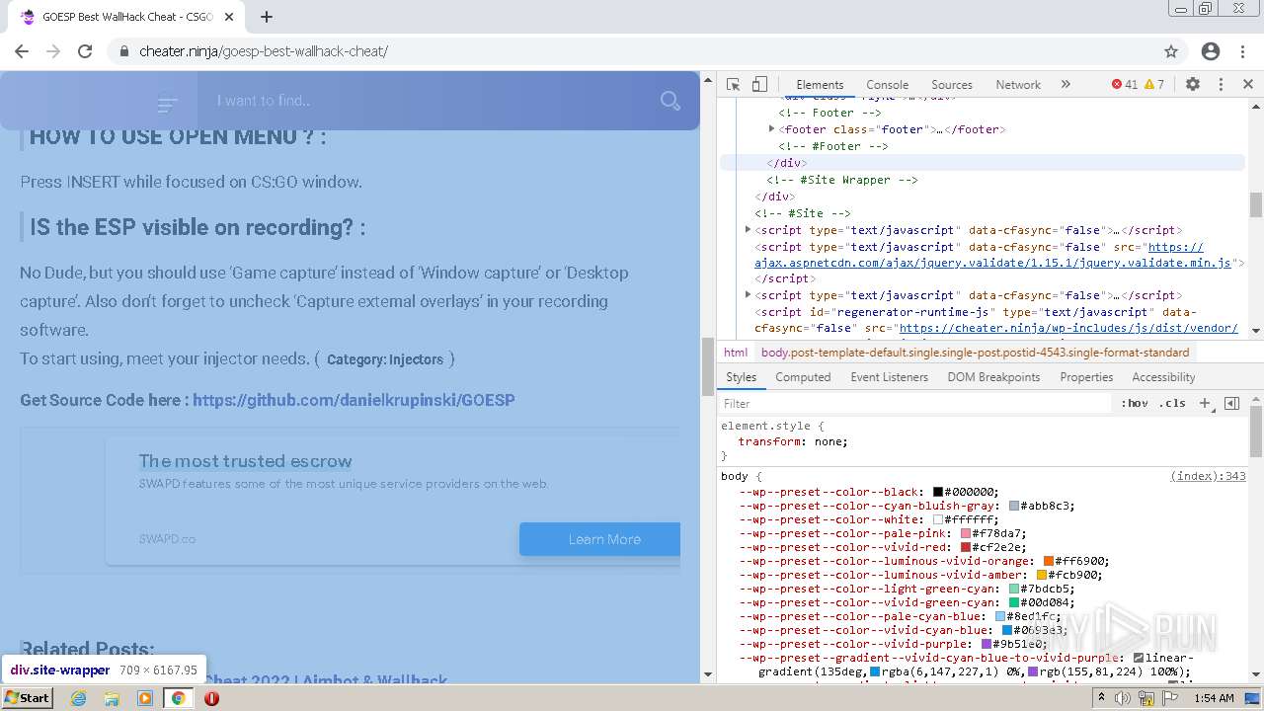
Task: Select the Elements tab
Action: point(820,85)
